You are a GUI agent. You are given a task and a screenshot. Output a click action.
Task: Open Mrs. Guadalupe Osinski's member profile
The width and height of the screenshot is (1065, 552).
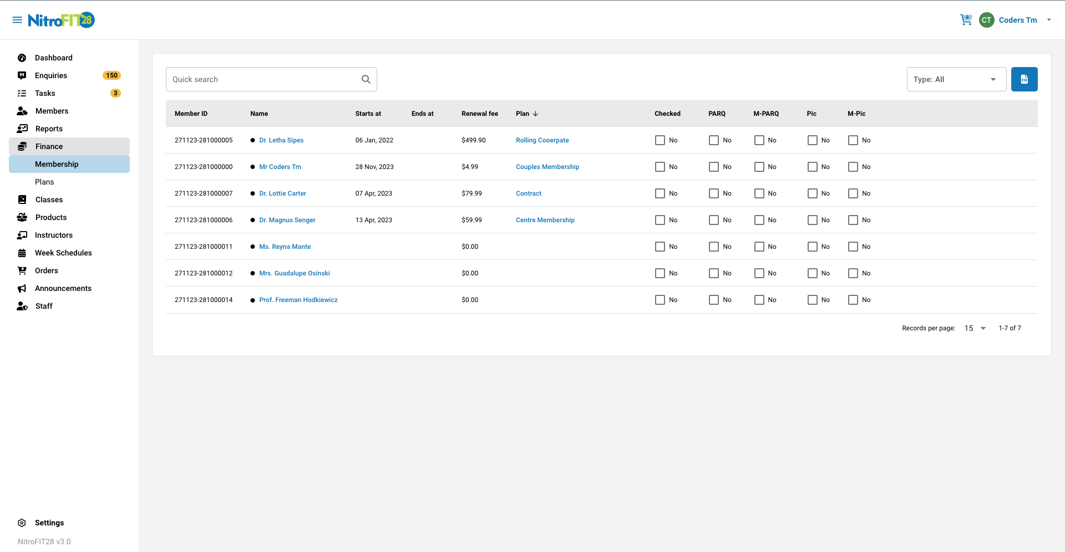[x=294, y=273]
